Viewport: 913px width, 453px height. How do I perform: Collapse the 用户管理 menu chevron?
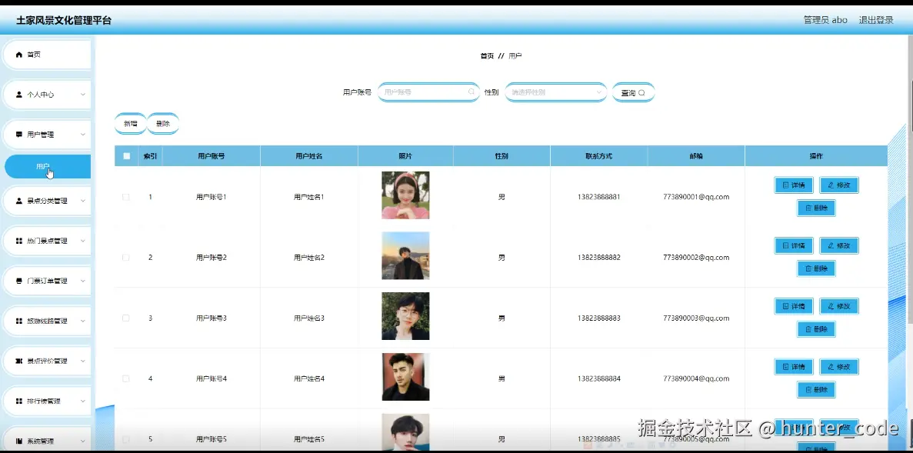coord(82,135)
